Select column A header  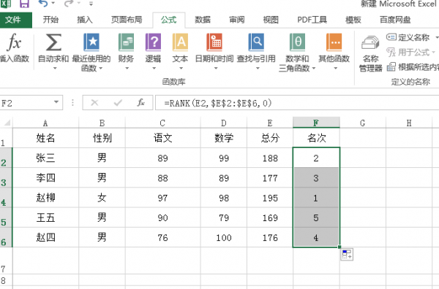tap(45, 123)
